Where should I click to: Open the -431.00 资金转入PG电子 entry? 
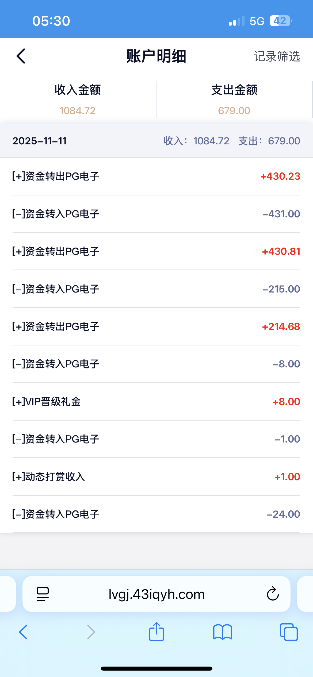click(x=156, y=214)
